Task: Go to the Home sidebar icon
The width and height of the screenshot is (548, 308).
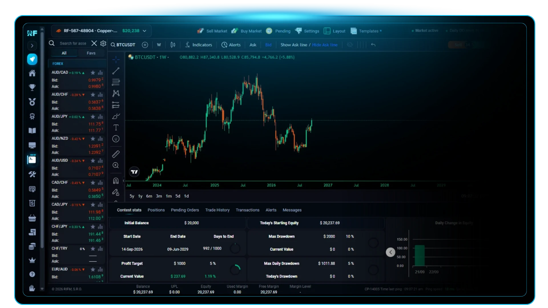Action: (32, 73)
